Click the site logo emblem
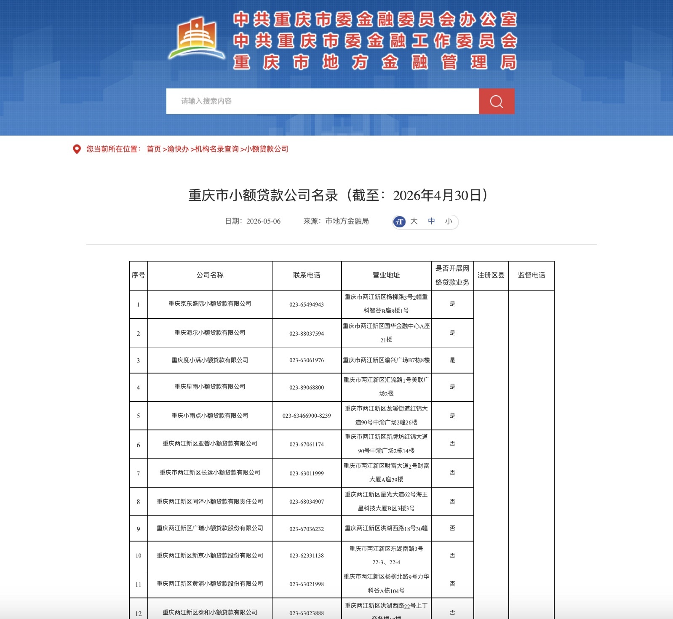 (197, 39)
